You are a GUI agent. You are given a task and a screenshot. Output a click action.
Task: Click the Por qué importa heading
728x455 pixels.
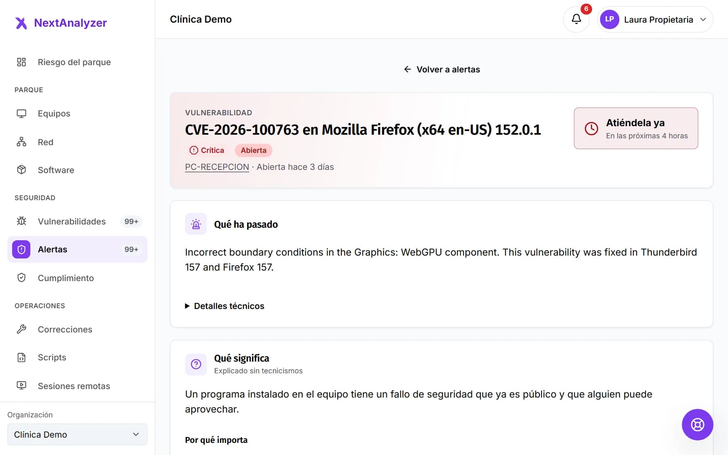pyautogui.click(x=216, y=440)
